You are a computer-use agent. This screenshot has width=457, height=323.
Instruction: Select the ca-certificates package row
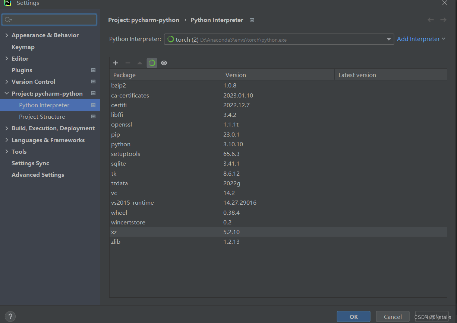point(278,95)
